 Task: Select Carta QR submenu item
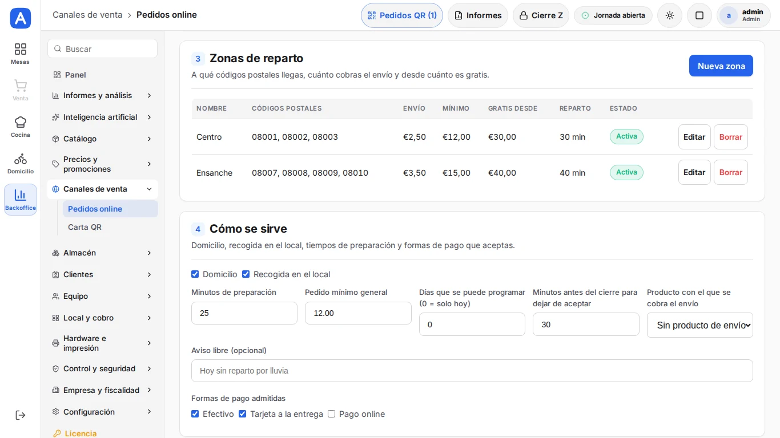[110, 227]
